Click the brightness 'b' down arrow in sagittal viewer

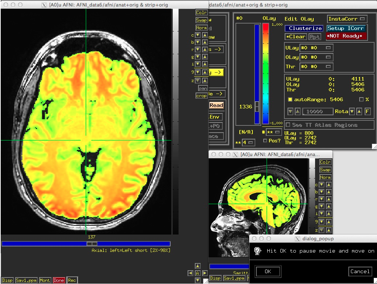click(x=322, y=192)
